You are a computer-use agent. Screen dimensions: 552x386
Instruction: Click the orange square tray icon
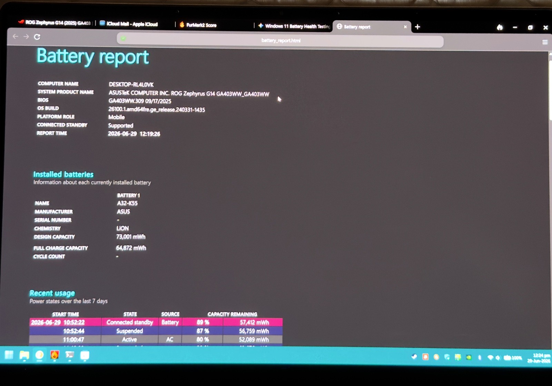[425, 357]
